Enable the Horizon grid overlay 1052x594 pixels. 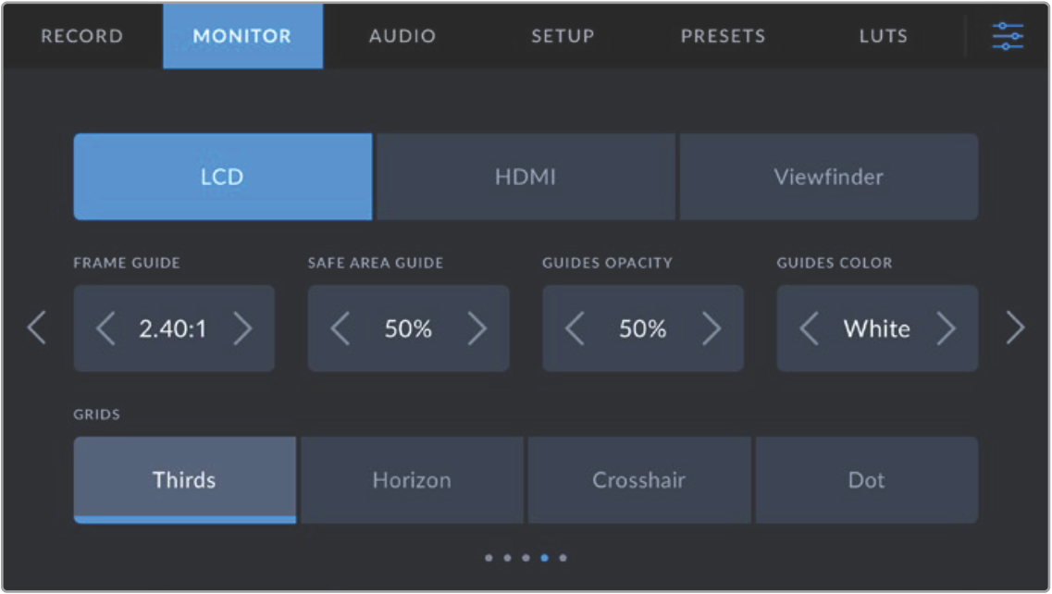[x=412, y=480]
